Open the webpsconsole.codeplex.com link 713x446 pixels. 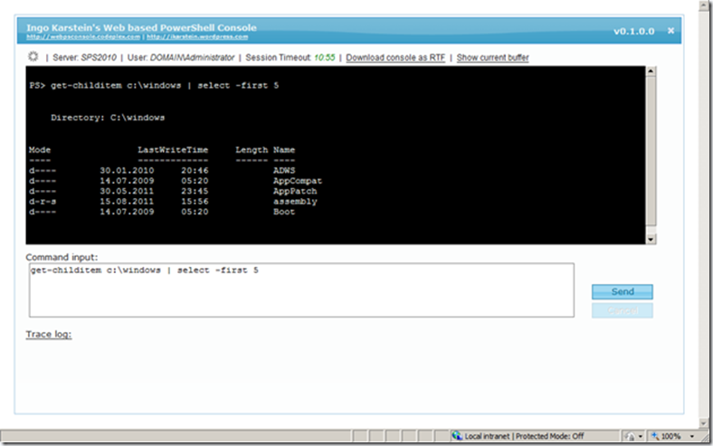click(x=83, y=37)
